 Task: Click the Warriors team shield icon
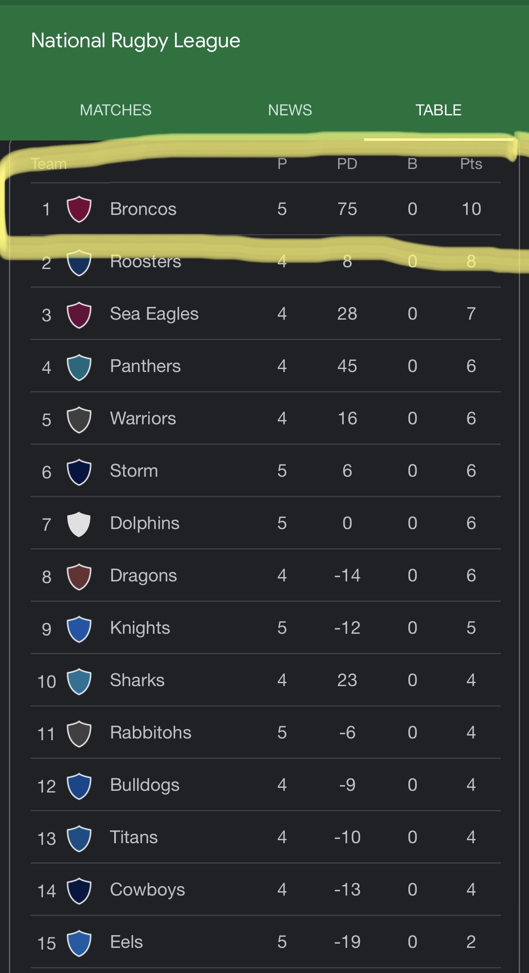click(79, 419)
